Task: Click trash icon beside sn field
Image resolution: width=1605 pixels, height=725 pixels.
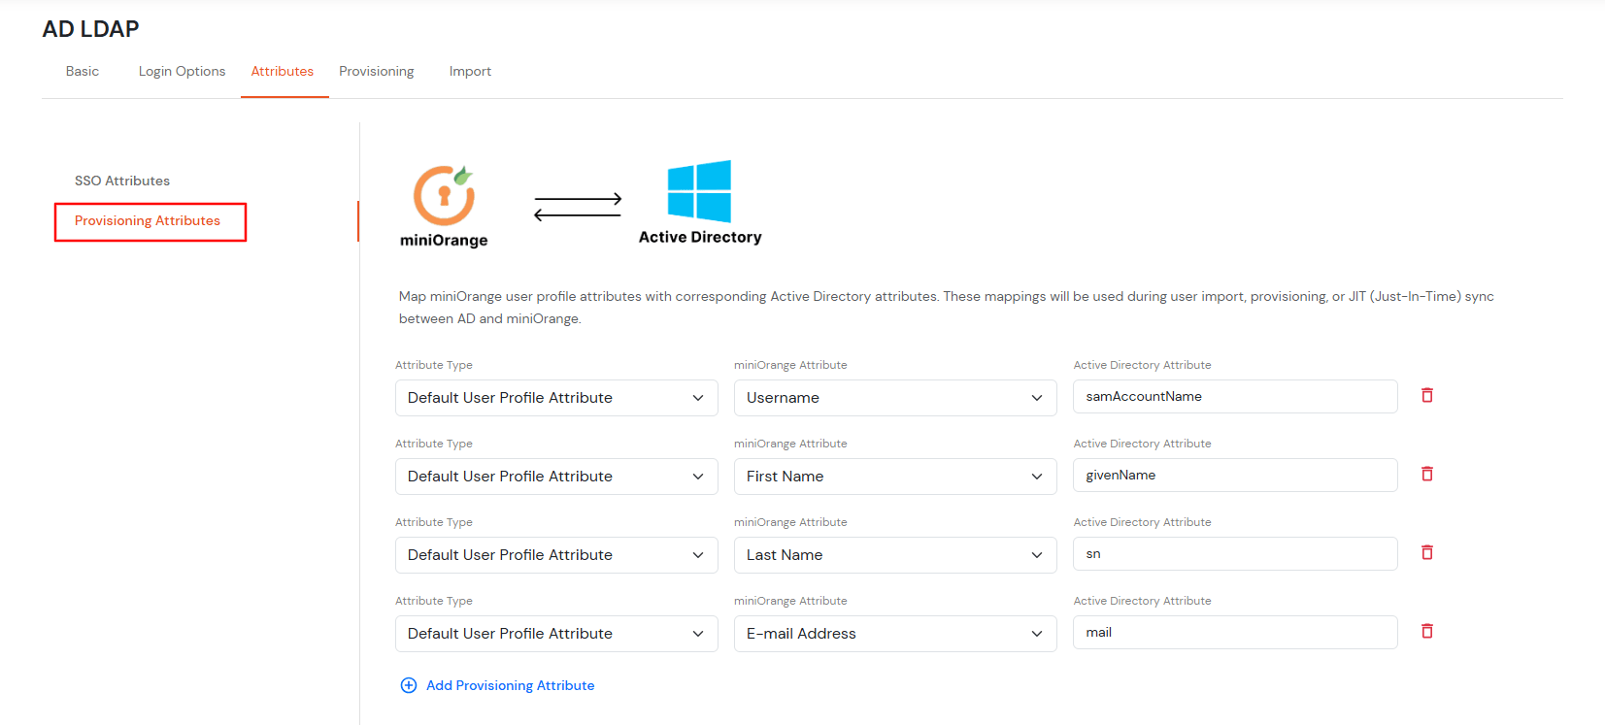Action: coord(1427,553)
